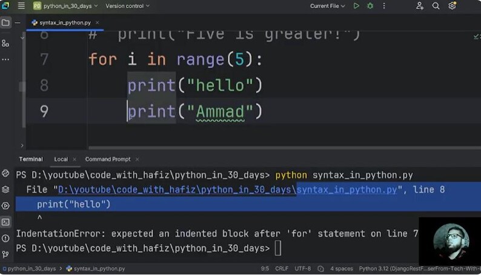
Task: Click the inspections checkmark widget in editor
Action: [x=477, y=37]
